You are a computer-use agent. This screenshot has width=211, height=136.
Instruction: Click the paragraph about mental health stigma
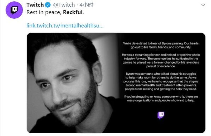click(161, 81)
